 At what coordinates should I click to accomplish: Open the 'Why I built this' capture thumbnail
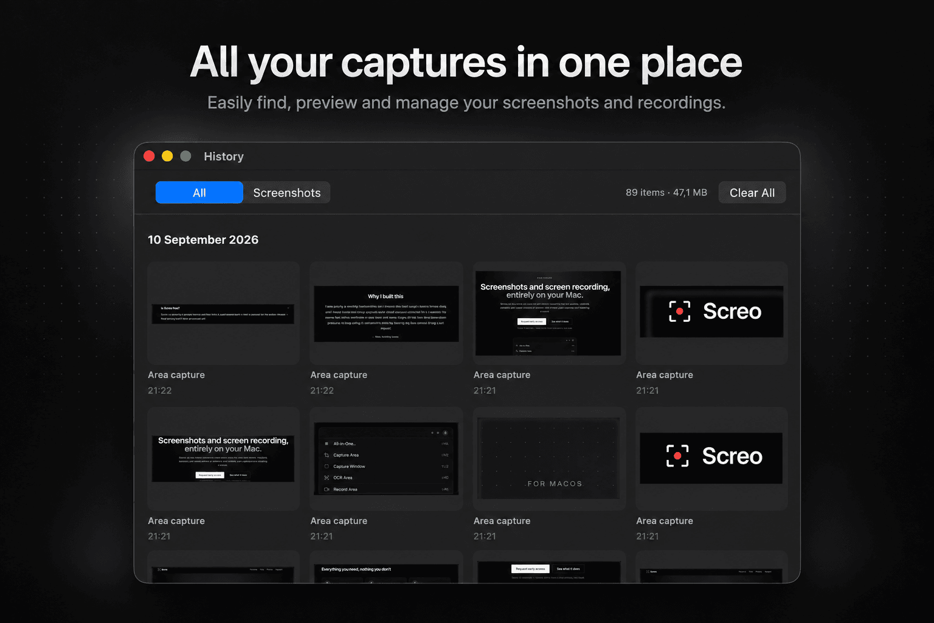point(386,313)
